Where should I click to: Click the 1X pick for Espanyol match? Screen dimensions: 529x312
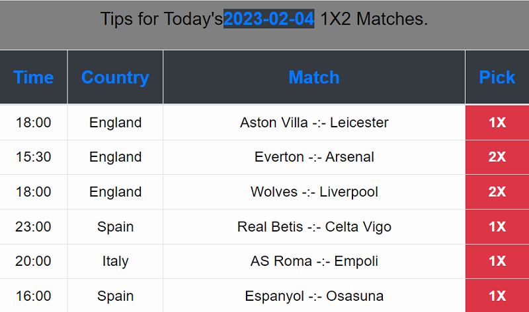click(497, 296)
